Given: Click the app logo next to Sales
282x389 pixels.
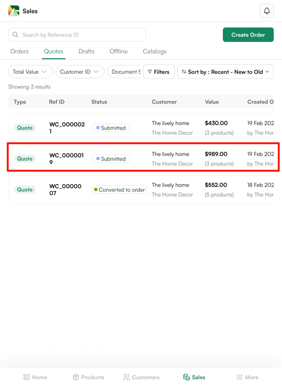Looking at the screenshot, I should point(14,11).
